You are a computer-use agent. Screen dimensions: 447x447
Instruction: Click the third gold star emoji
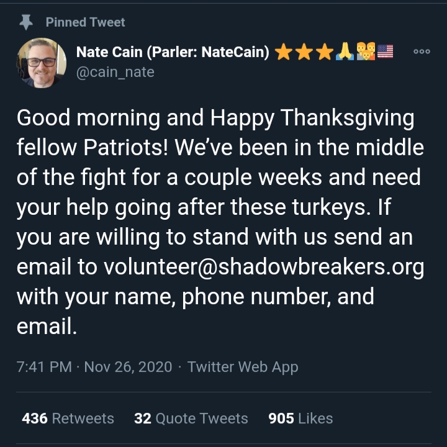coord(325,52)
